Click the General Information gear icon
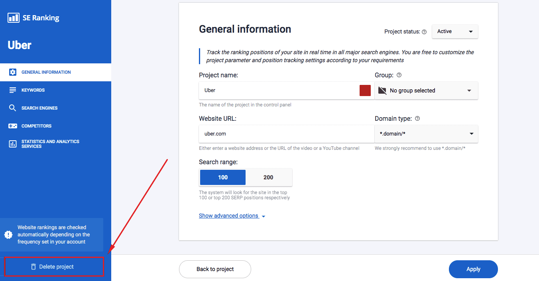 tap(13, 72)
